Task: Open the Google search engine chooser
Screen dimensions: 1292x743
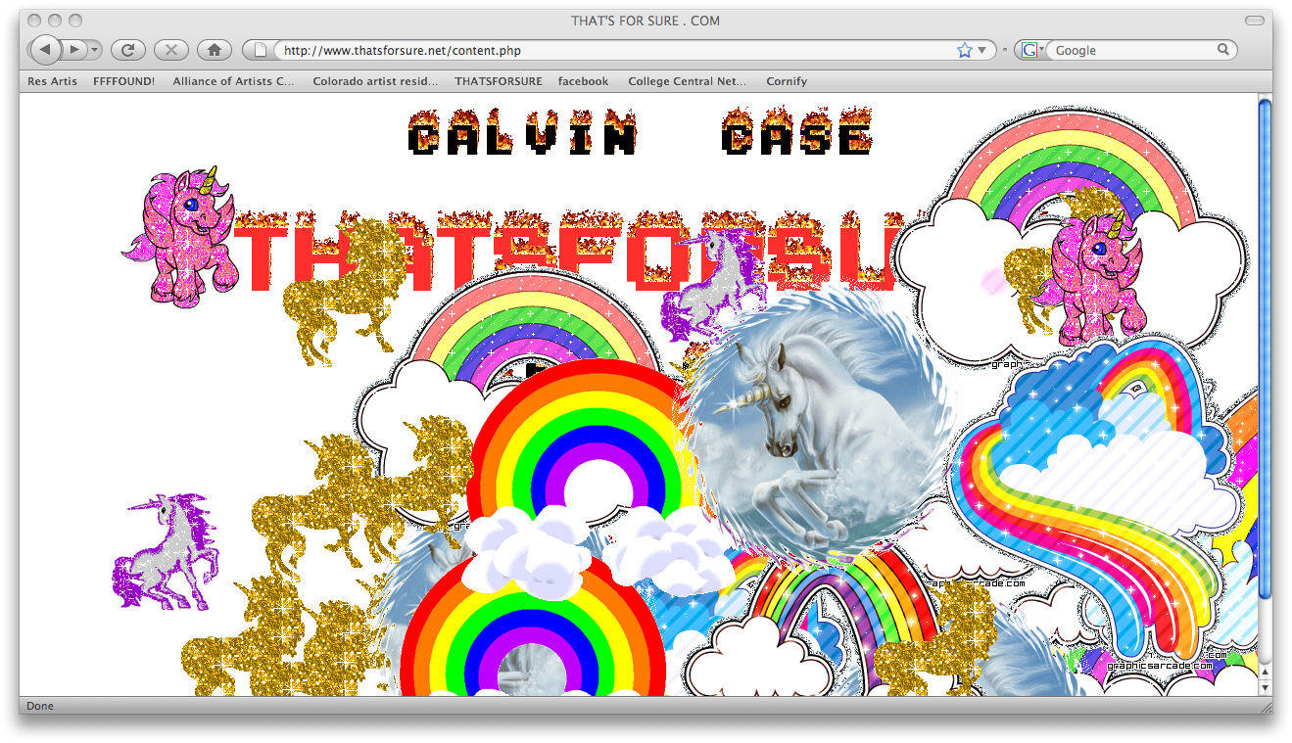Action: point(1031,50)
